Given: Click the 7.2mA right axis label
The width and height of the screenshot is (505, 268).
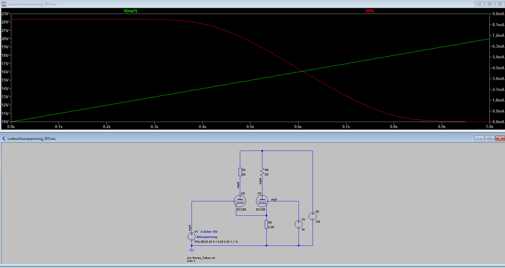Looking at the screenshot, I should click(498, 35).
